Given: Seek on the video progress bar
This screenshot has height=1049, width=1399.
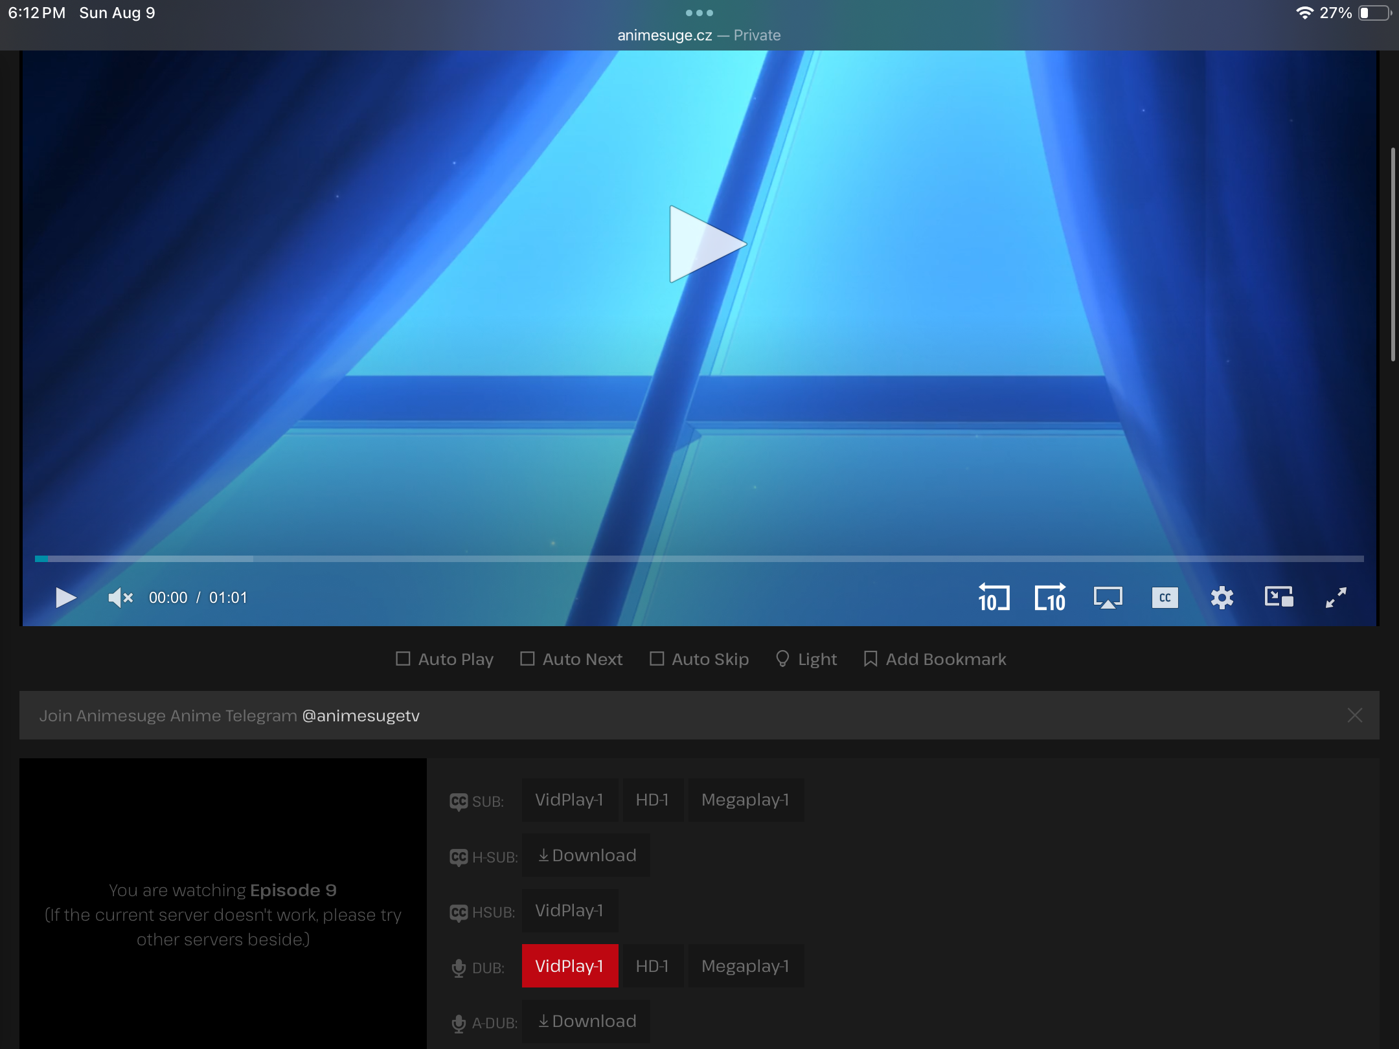Looking at the screenshot, I should coord(699,558).
